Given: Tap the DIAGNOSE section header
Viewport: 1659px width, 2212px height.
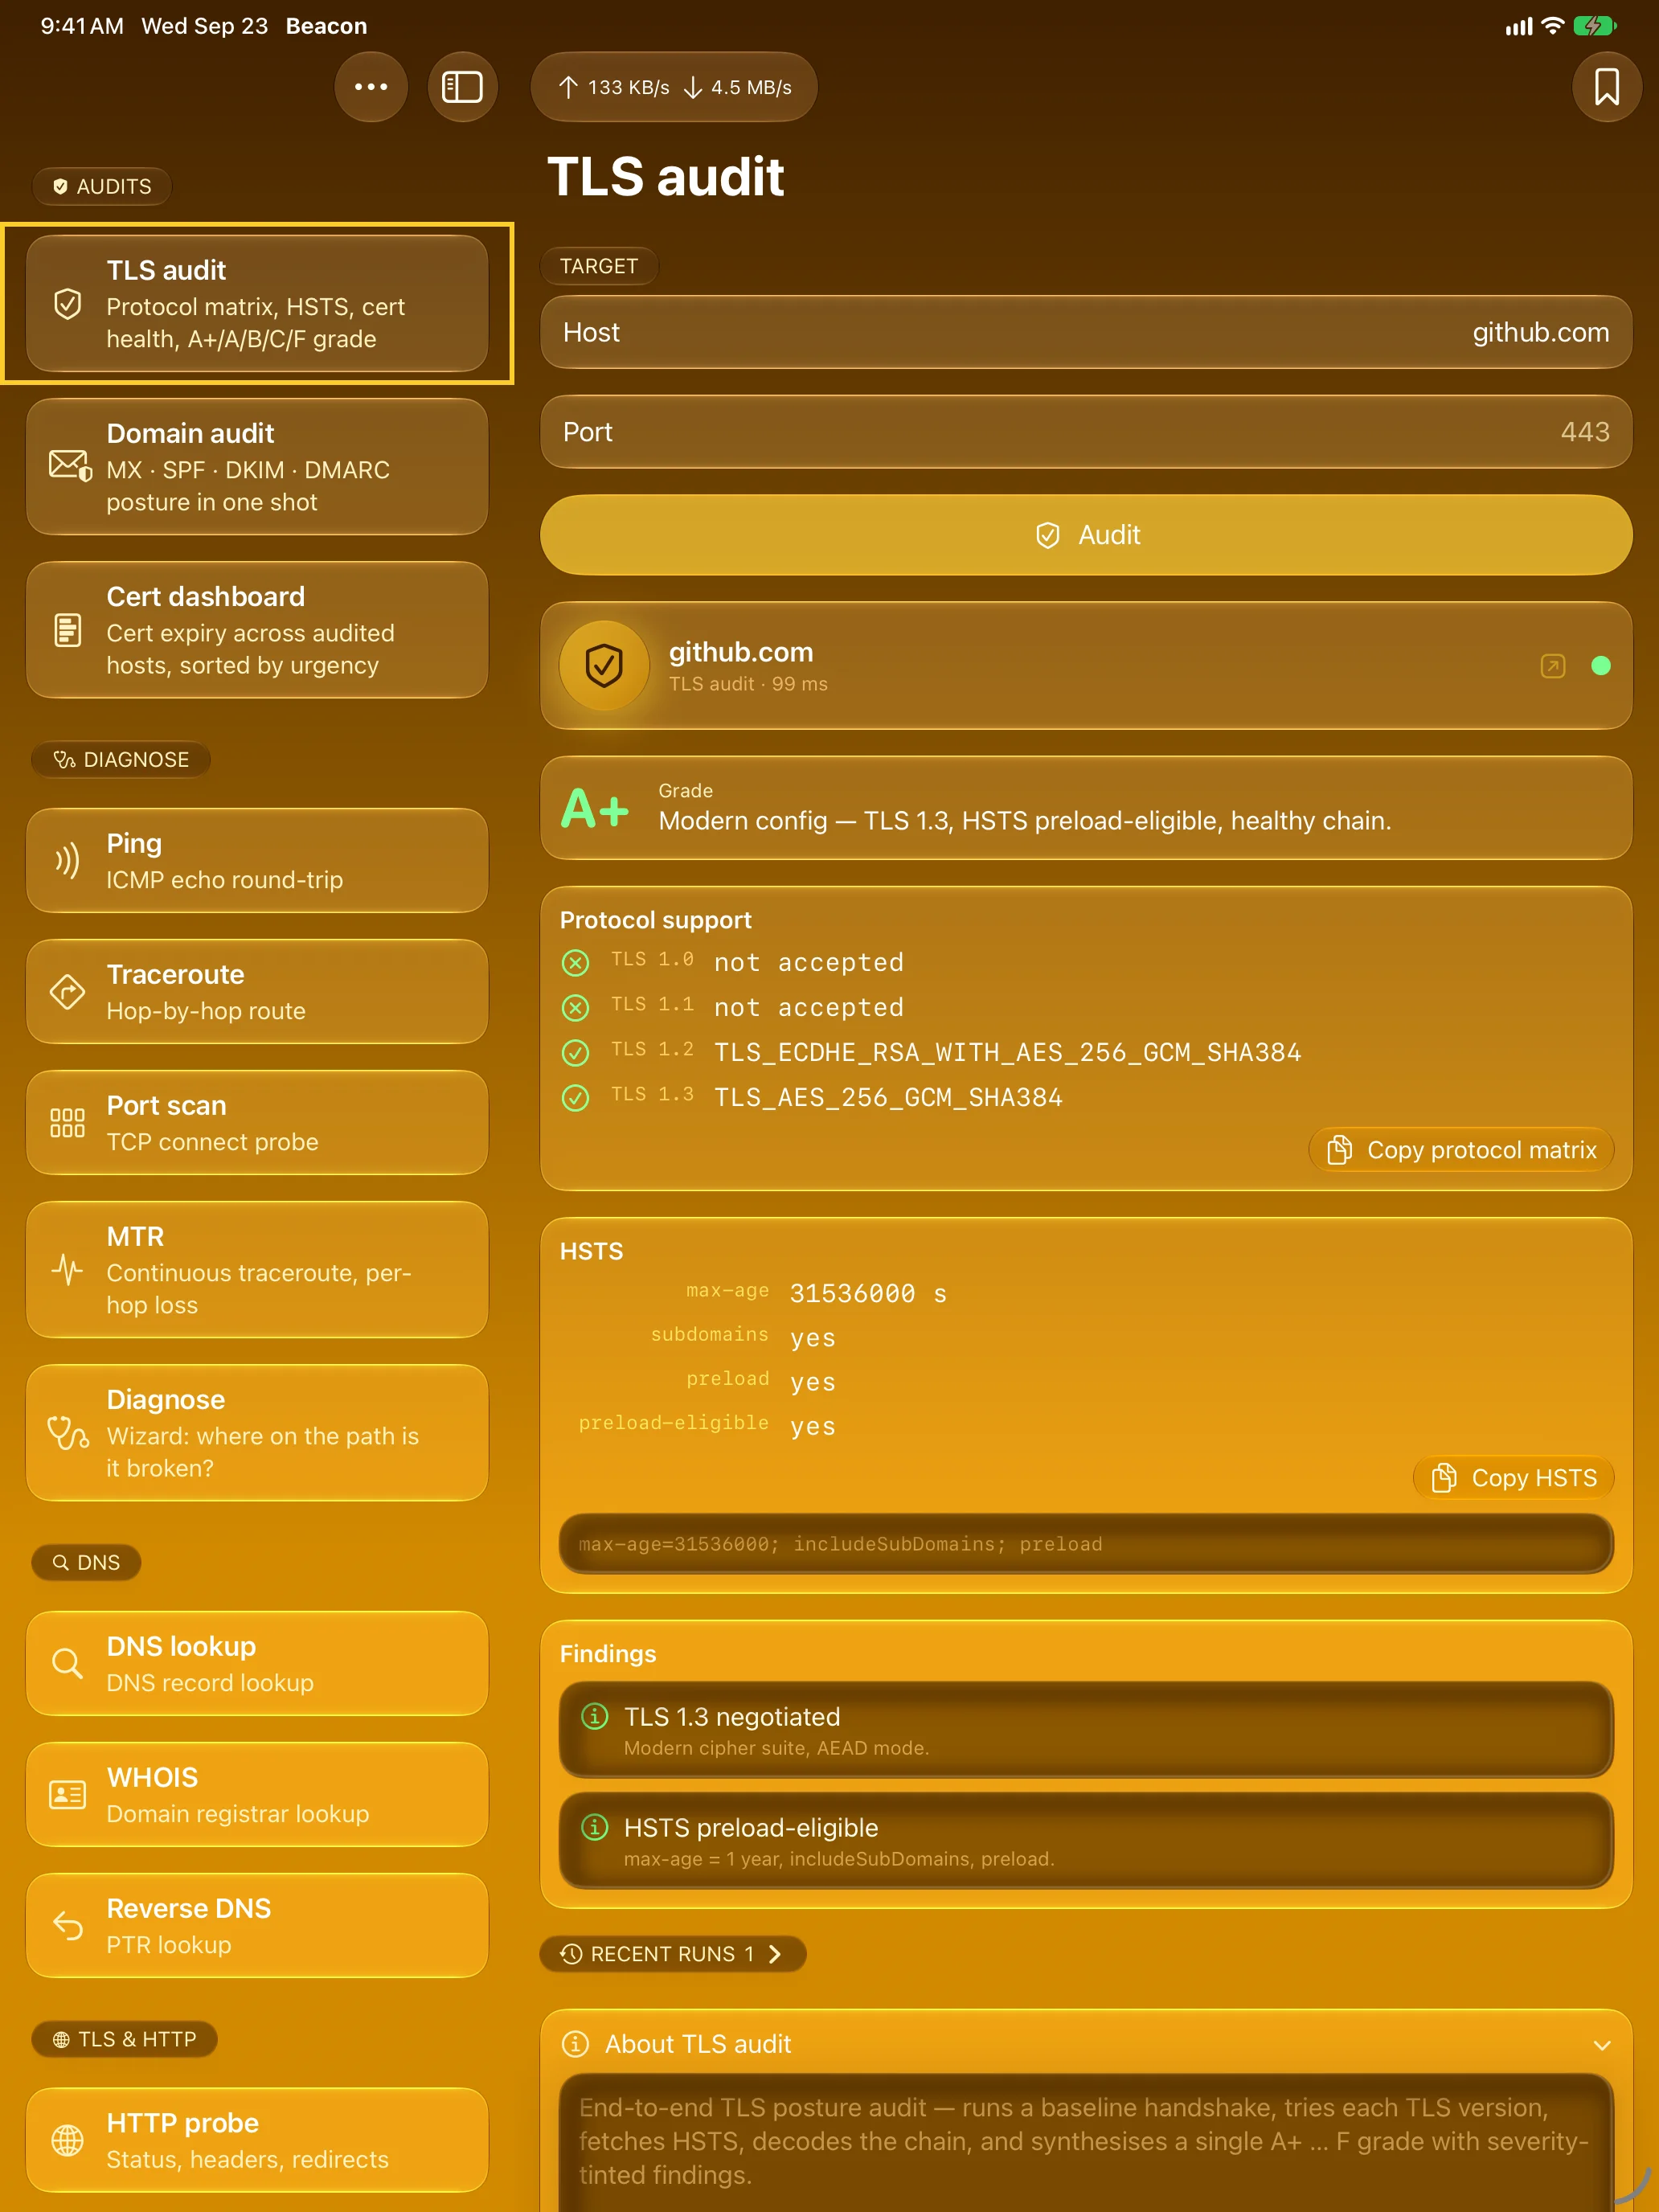Looking at the screenshot, I should tap(121, 760).
